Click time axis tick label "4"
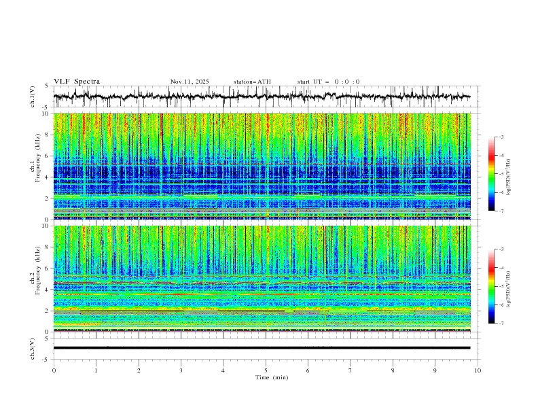This screenshot has width=538, height=416. pos(223,370)
